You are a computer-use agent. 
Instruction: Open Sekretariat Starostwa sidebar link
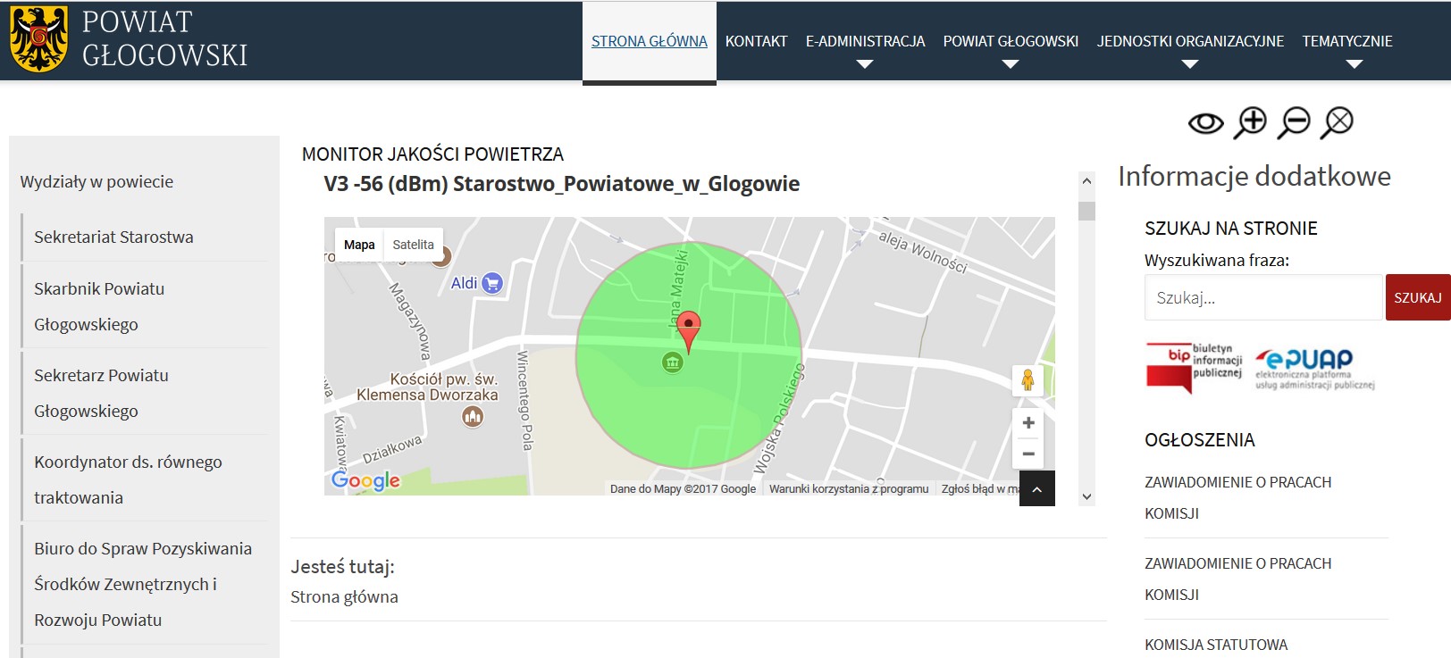113,237
